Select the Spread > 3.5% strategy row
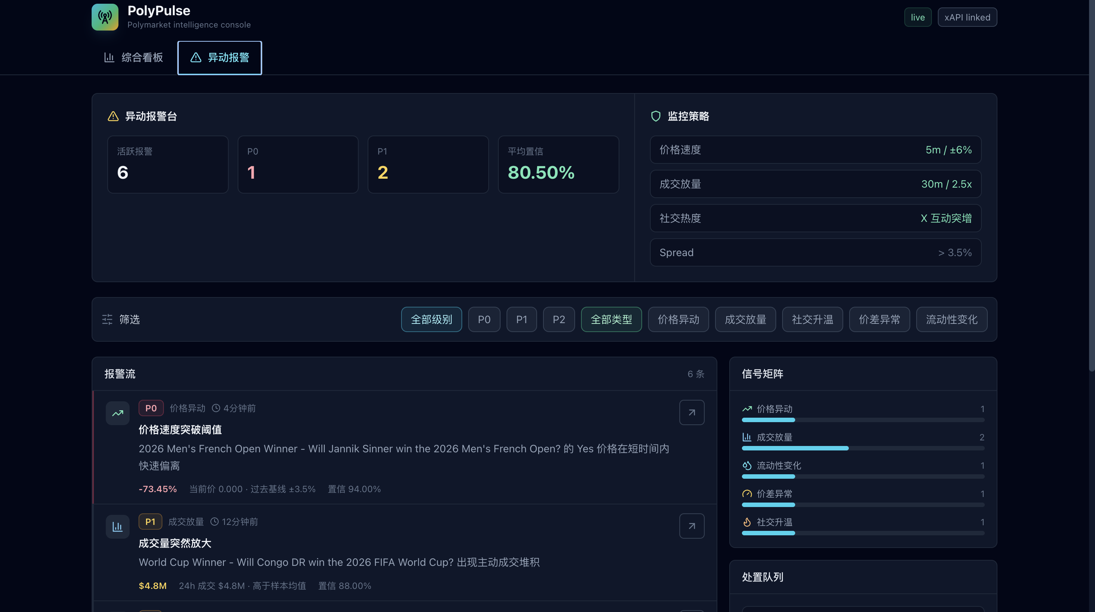 tap(815, 253)
